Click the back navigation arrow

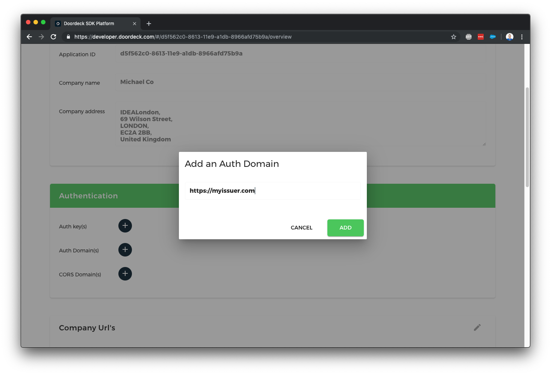click(29, 37)
